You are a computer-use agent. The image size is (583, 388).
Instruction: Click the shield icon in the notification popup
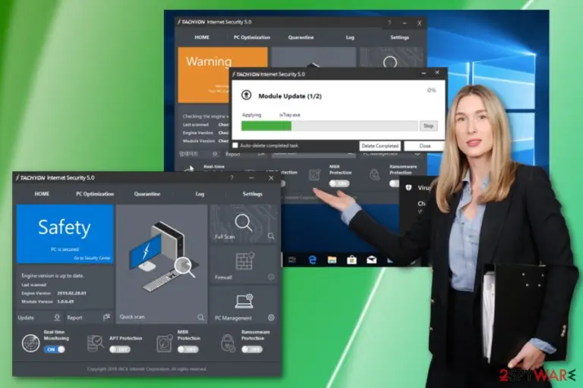click(408, 187)
